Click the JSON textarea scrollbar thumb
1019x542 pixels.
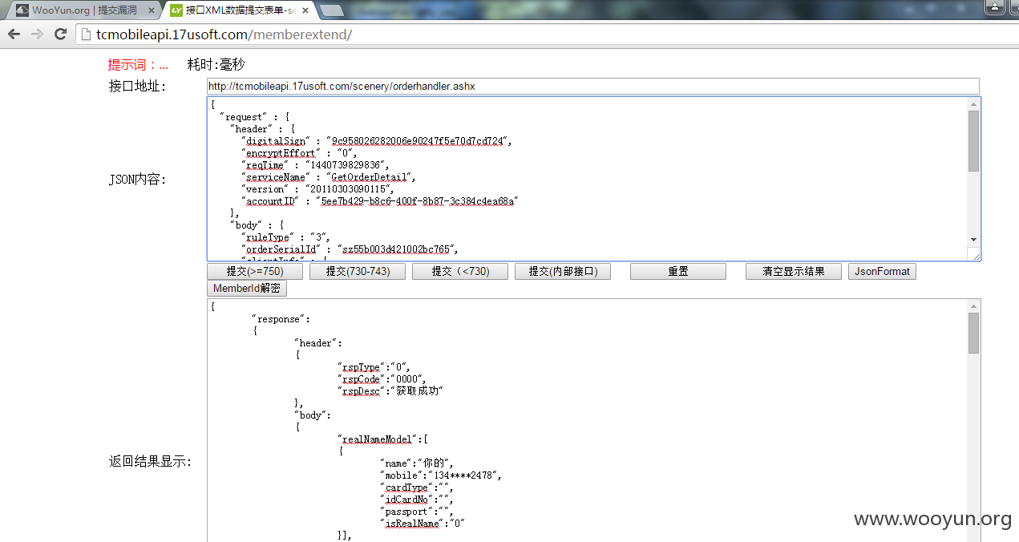click(973, 141)
